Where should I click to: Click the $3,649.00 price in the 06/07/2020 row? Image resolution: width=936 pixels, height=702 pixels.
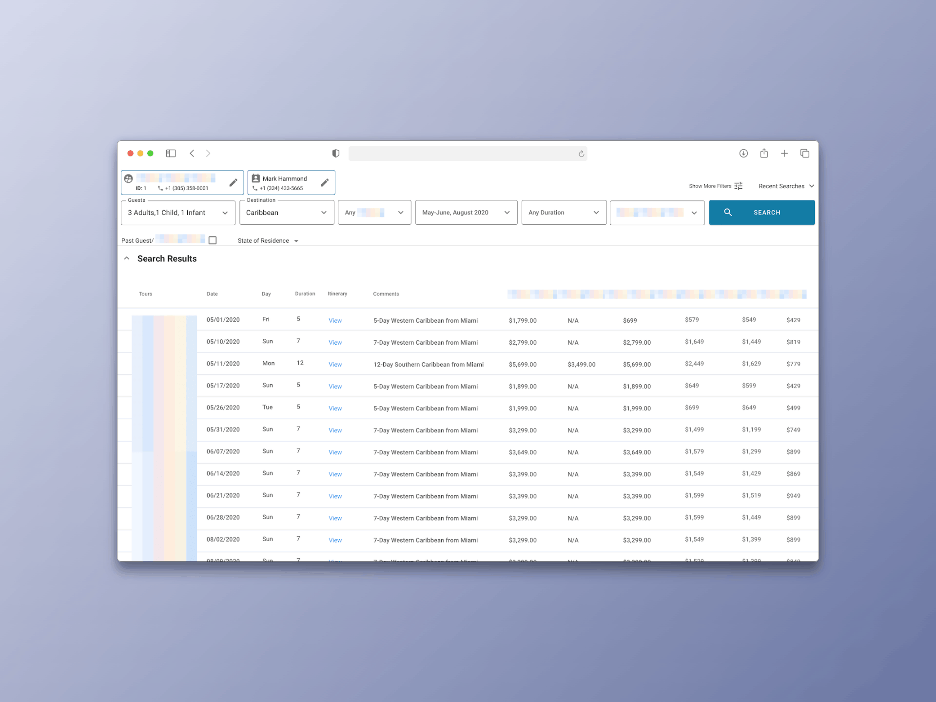tap(523, 452)
